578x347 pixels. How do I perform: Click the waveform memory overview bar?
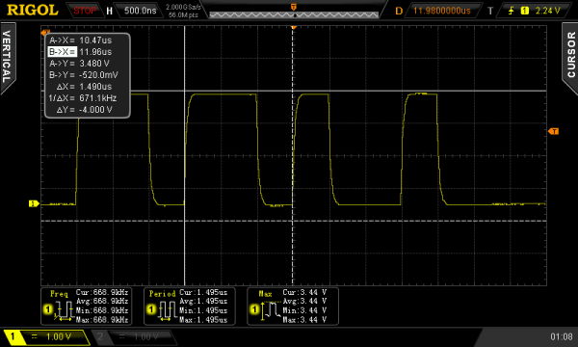pyautogui.click(x=294, y=14)
